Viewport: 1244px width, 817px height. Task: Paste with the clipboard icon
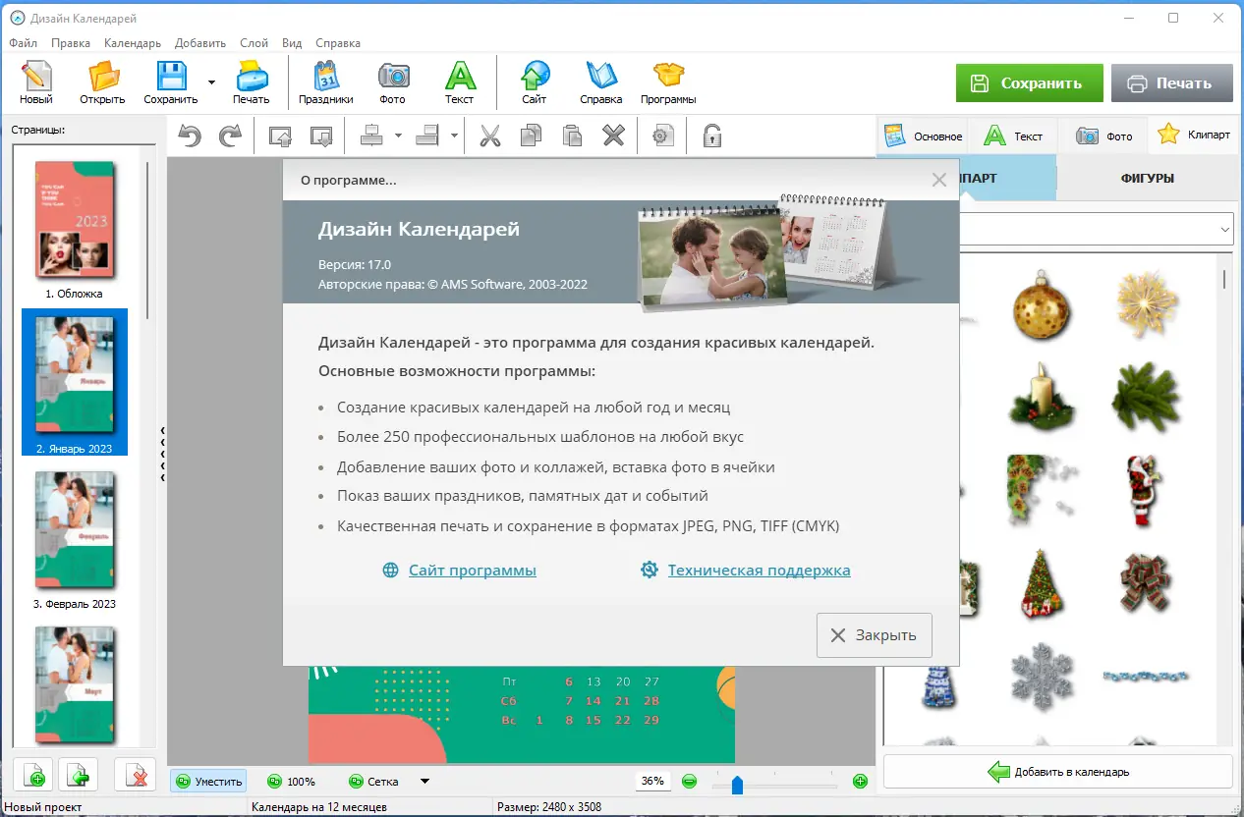pyautogui.click(x=573, y=136)
